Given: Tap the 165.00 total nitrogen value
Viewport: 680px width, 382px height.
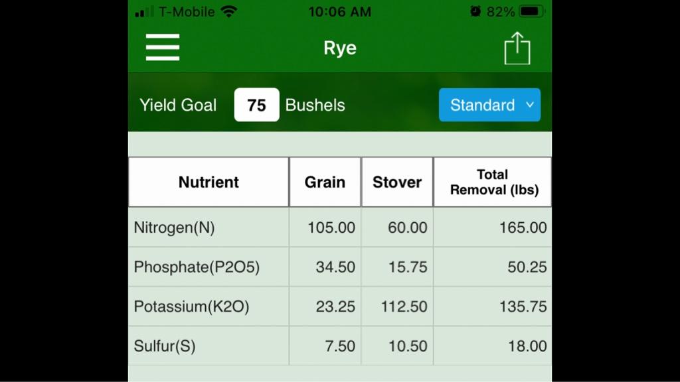Looking at the screenshot, I should (x=523, y=227).
